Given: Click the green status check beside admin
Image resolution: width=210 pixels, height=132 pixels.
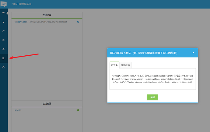Looking at the screenshot, I should click(78, 110).
